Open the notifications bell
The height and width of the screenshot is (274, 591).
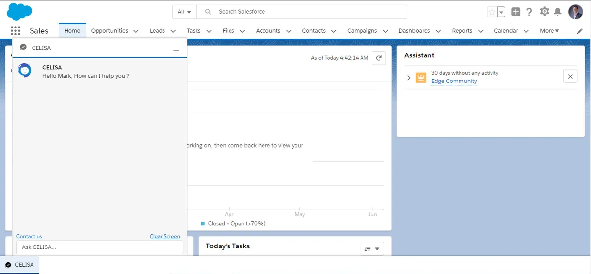(x=558, y=12)
